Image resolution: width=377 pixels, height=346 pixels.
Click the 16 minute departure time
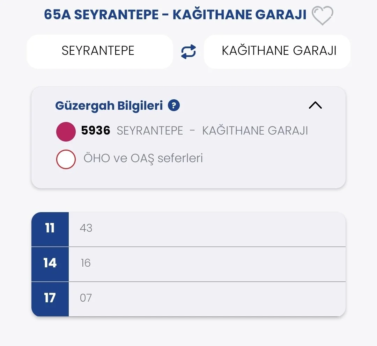coord(86,263)
